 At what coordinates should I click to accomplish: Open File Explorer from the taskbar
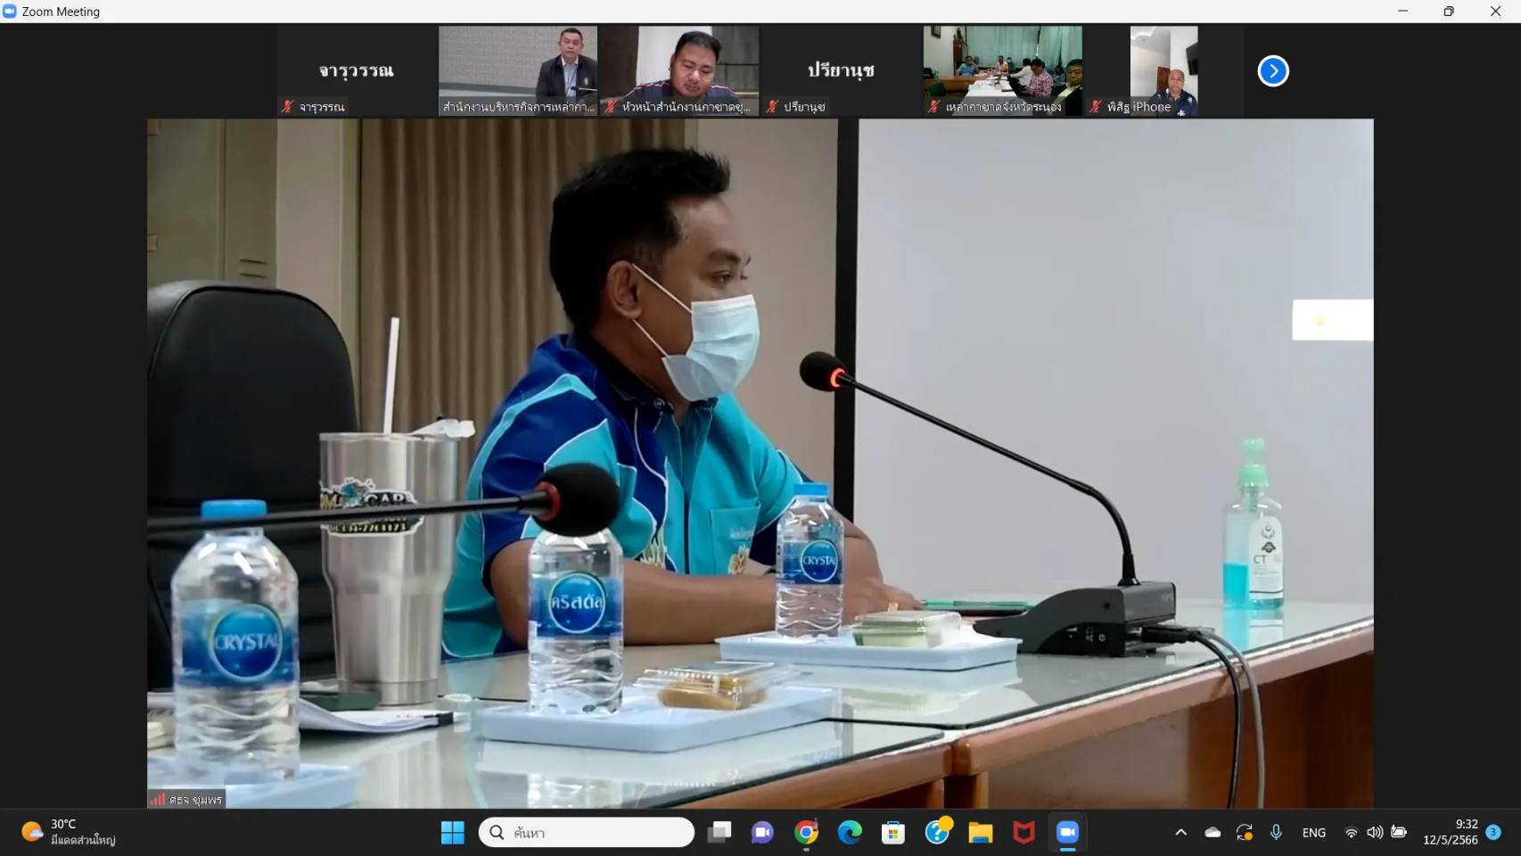[x=981, y=832]
